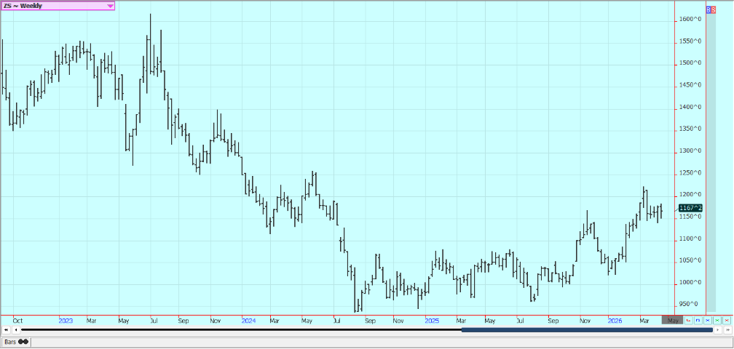Click the 2025 year label on time axis
Screen dimensions: 734x349
(x=431, y=320)
